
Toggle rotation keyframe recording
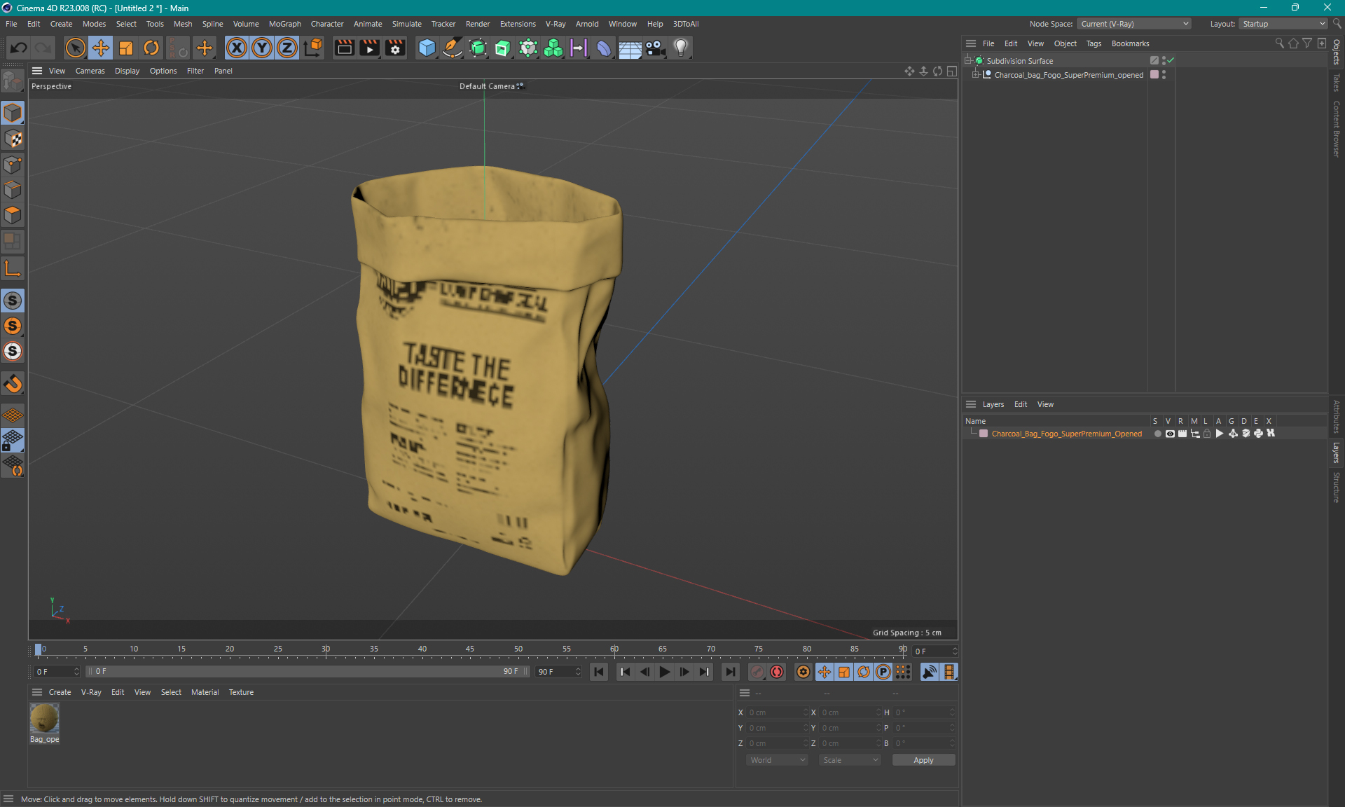pyautogui.click(x=864, y=672)
